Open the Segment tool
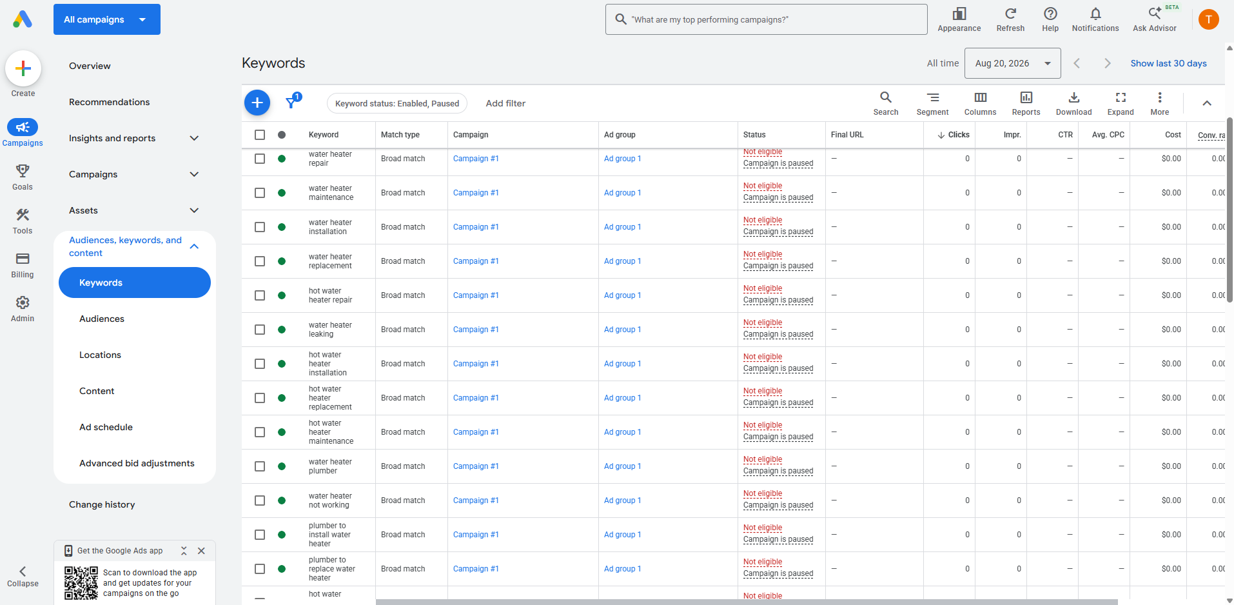Image resolution: width=1234 pixels, height=605 pixels. tap(932, 103)
